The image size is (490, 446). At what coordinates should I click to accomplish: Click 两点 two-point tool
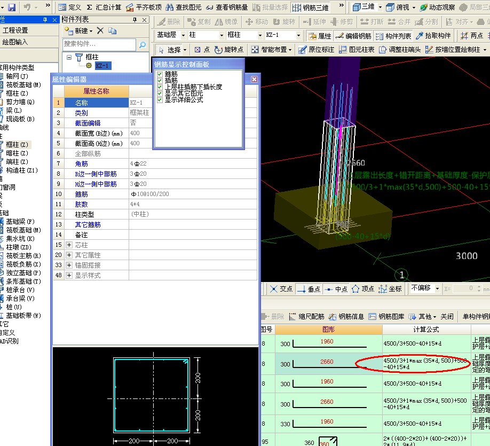tap(472, 36)
